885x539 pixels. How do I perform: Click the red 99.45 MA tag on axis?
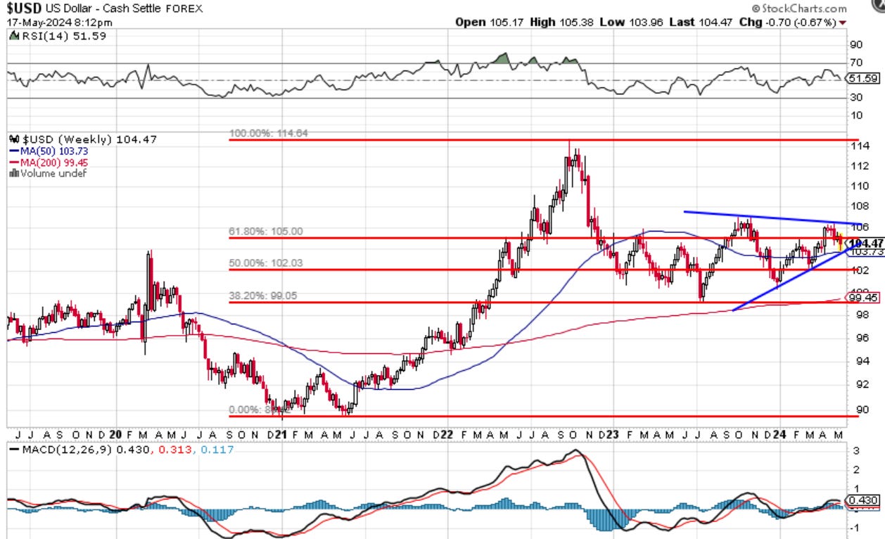[863, 298]
